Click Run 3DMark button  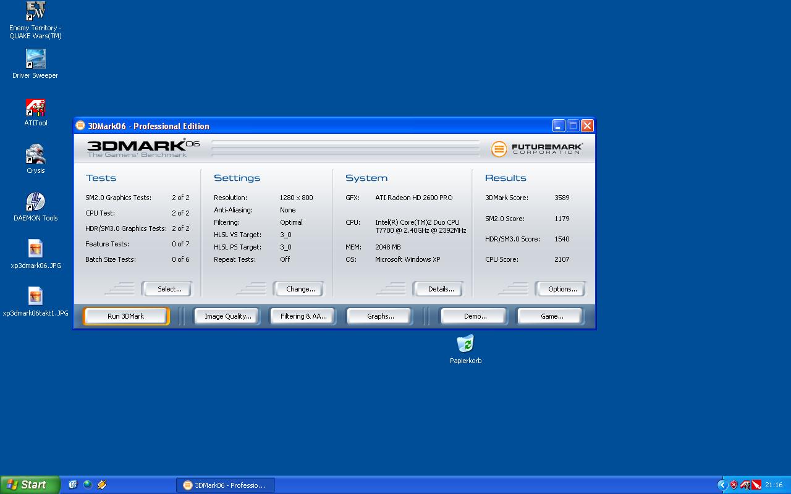tap(125, 316)
